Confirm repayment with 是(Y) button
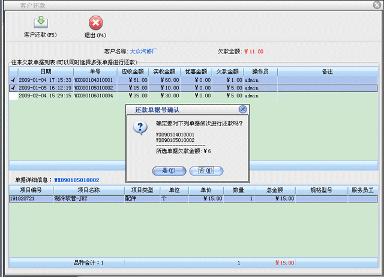This screenshot has width=384, height=277. click(168, 171)
